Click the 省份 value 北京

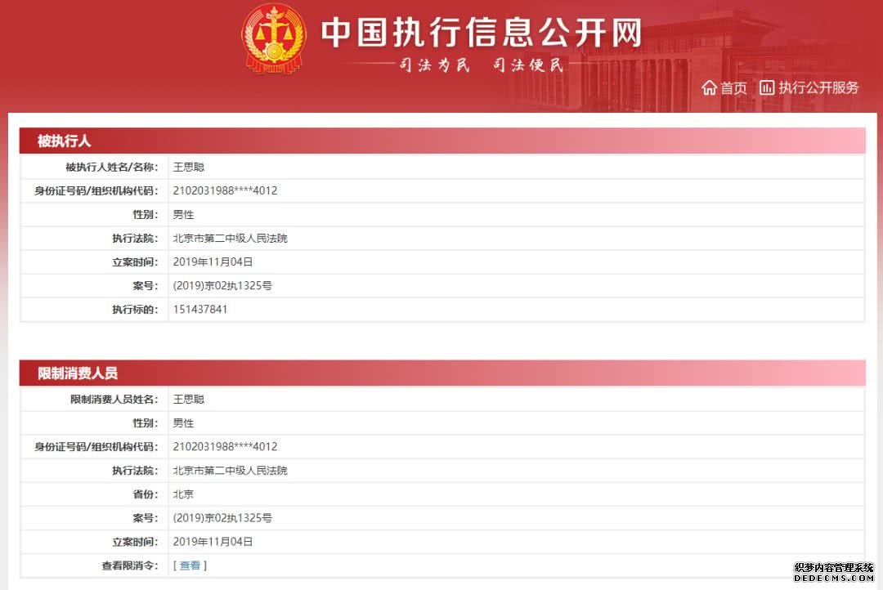click(183, 494)
